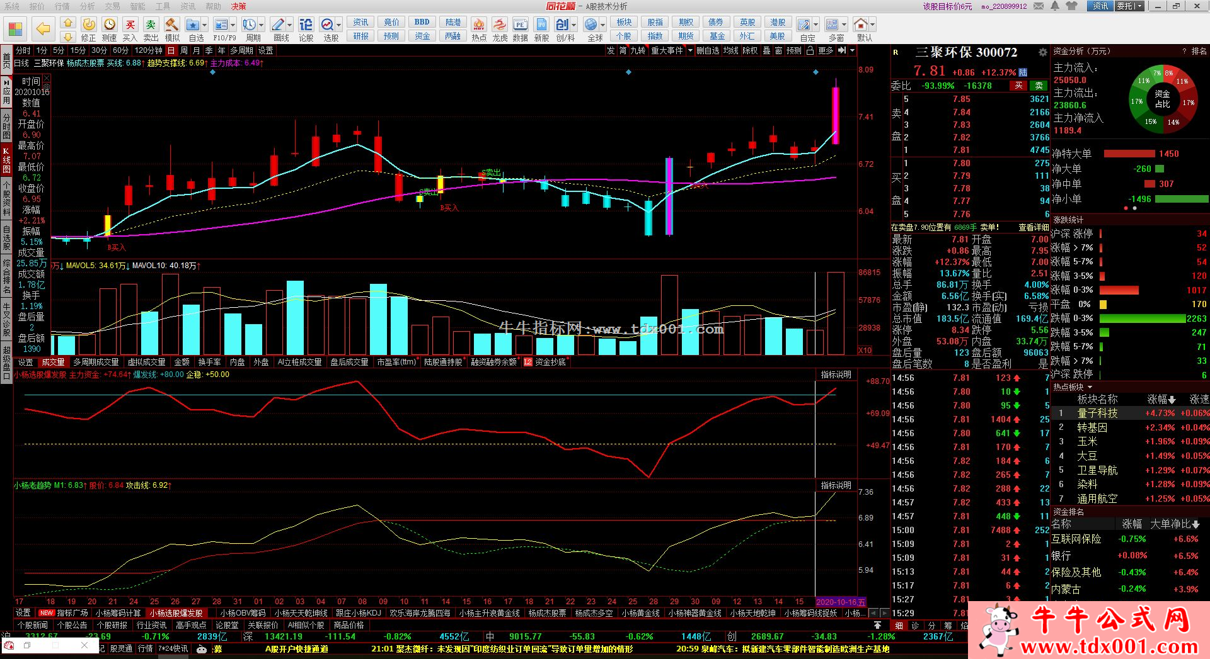The width and height of the screenshot is (1210, 659).
Task: Select the 成交量 volume indicator tab
Action: [x=53, y=362]
